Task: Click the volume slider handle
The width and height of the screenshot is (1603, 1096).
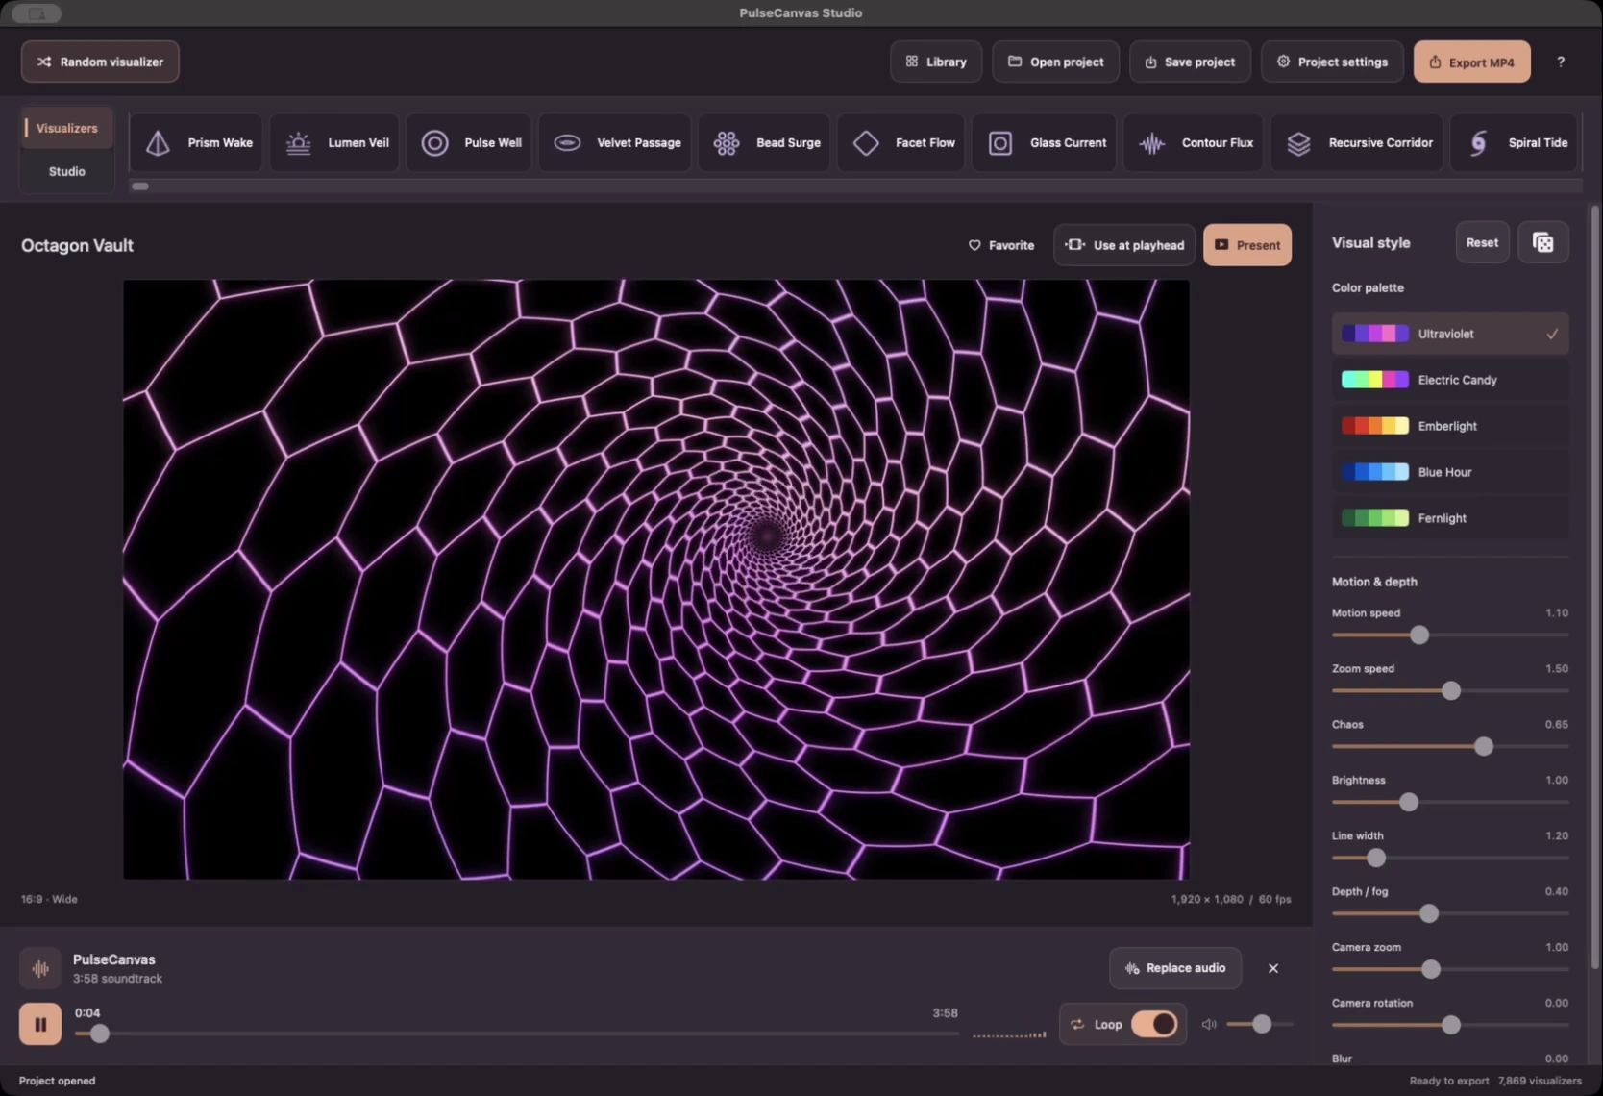Action: 1262,1024
